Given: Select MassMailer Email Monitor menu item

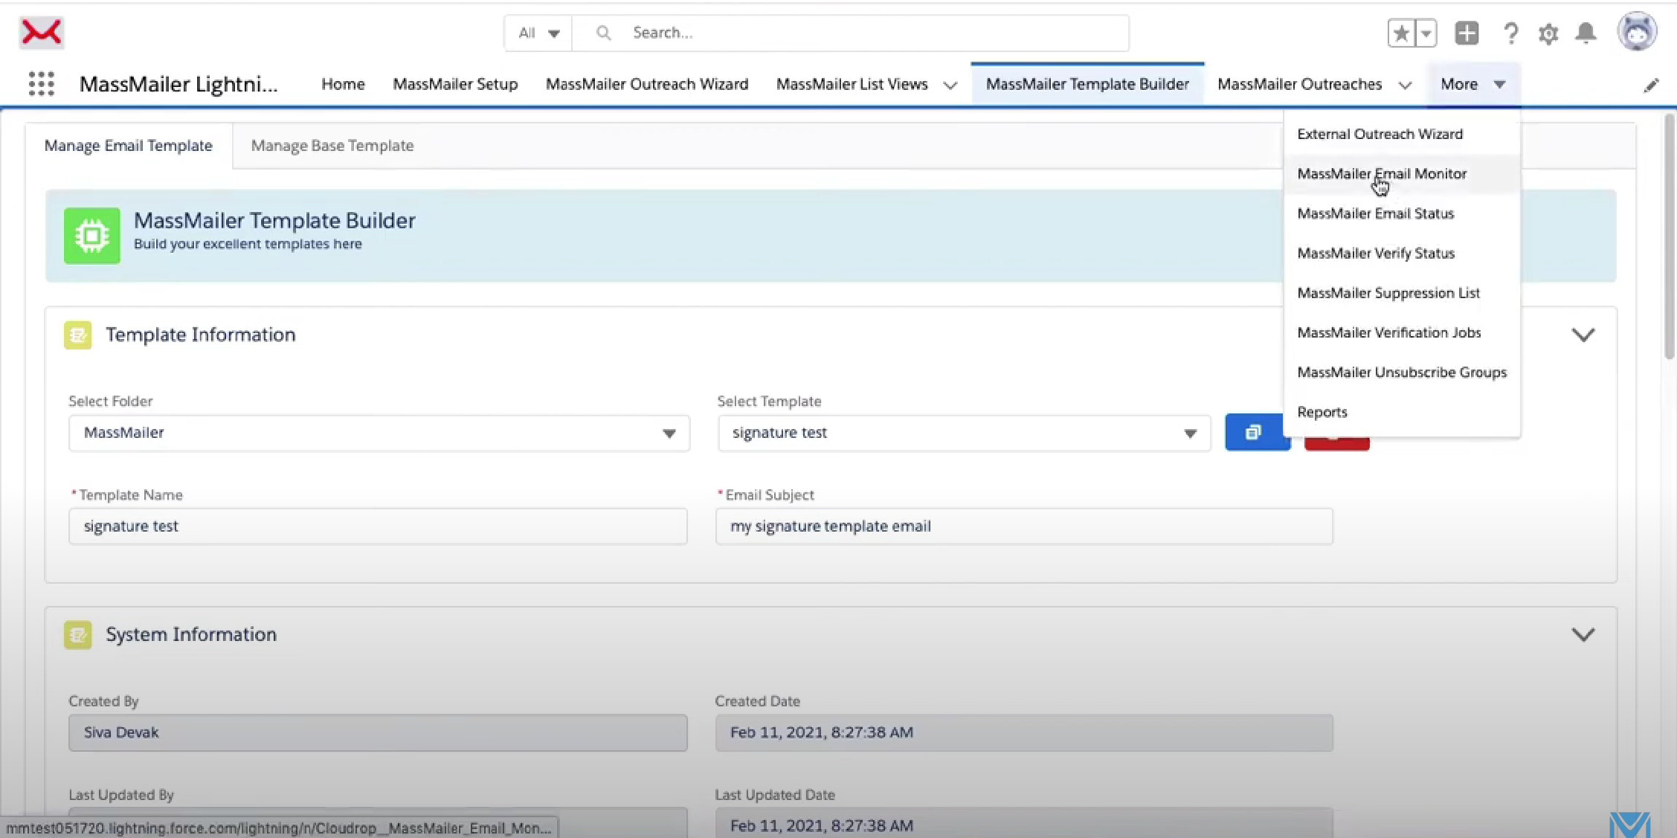Looking at the screenshot, I should click(1402, 174).
